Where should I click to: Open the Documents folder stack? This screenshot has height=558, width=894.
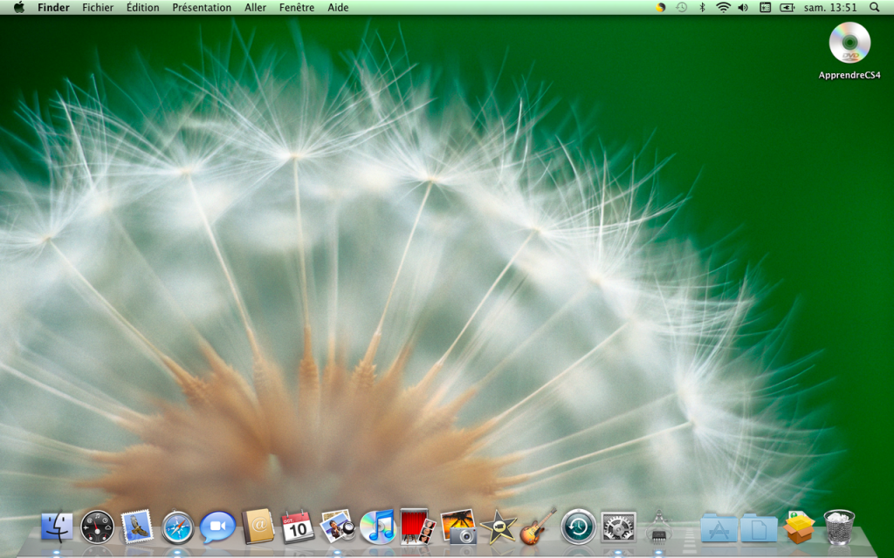tap(759, 527)
